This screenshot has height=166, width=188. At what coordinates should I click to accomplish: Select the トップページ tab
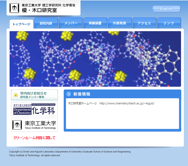(21, 24)
